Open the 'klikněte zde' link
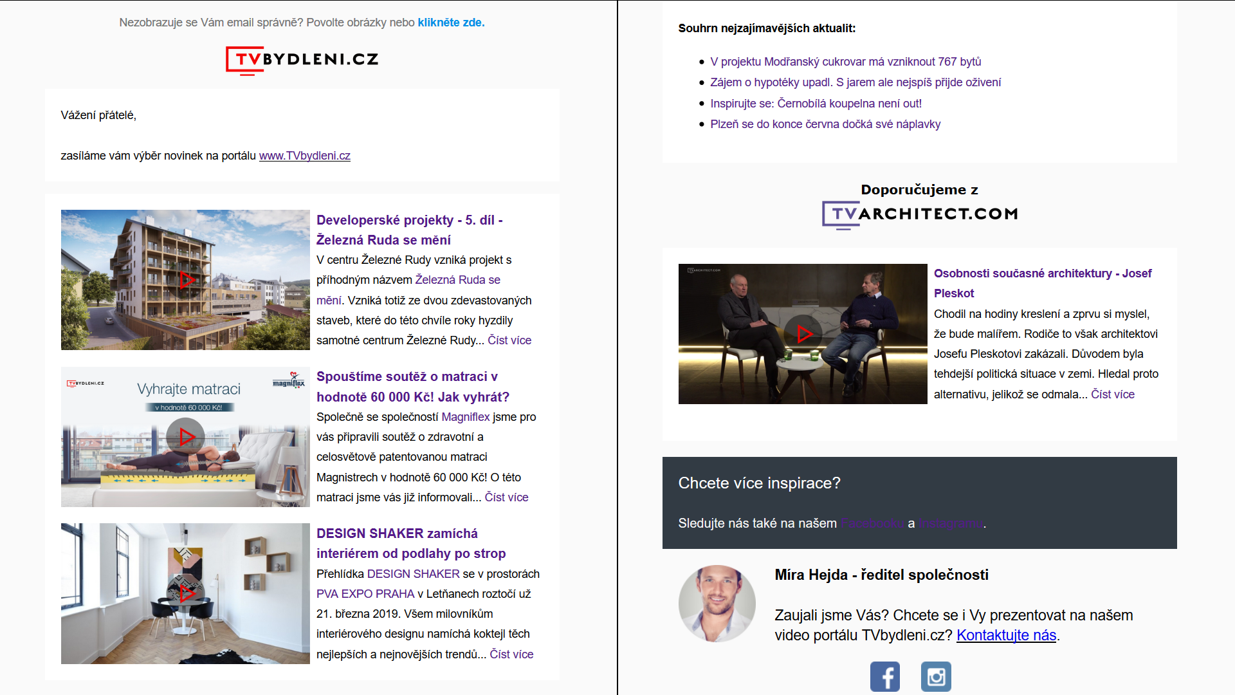 click(451, 23)
